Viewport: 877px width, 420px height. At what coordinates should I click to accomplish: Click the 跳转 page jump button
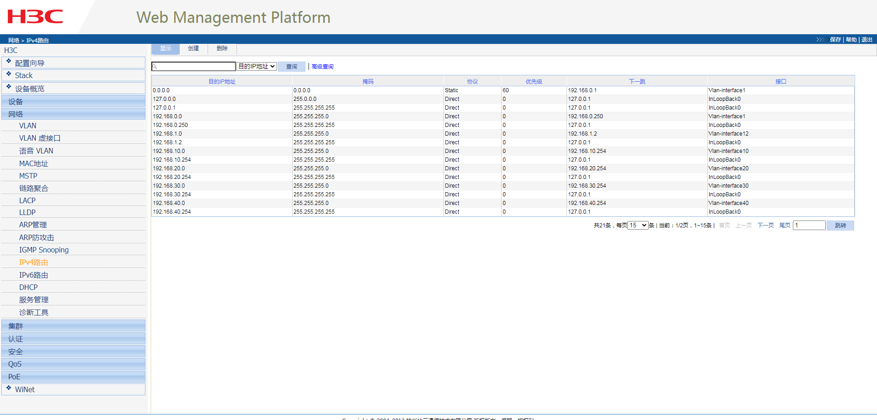[x=840, y=226]
